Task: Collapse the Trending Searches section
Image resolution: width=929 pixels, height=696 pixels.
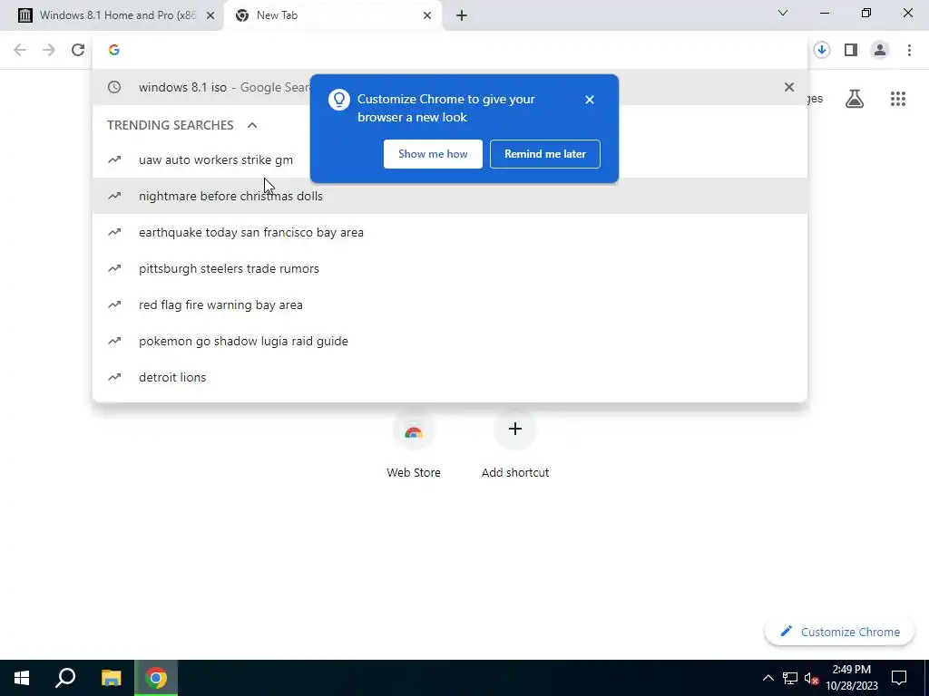Action: tap(252, 125)
